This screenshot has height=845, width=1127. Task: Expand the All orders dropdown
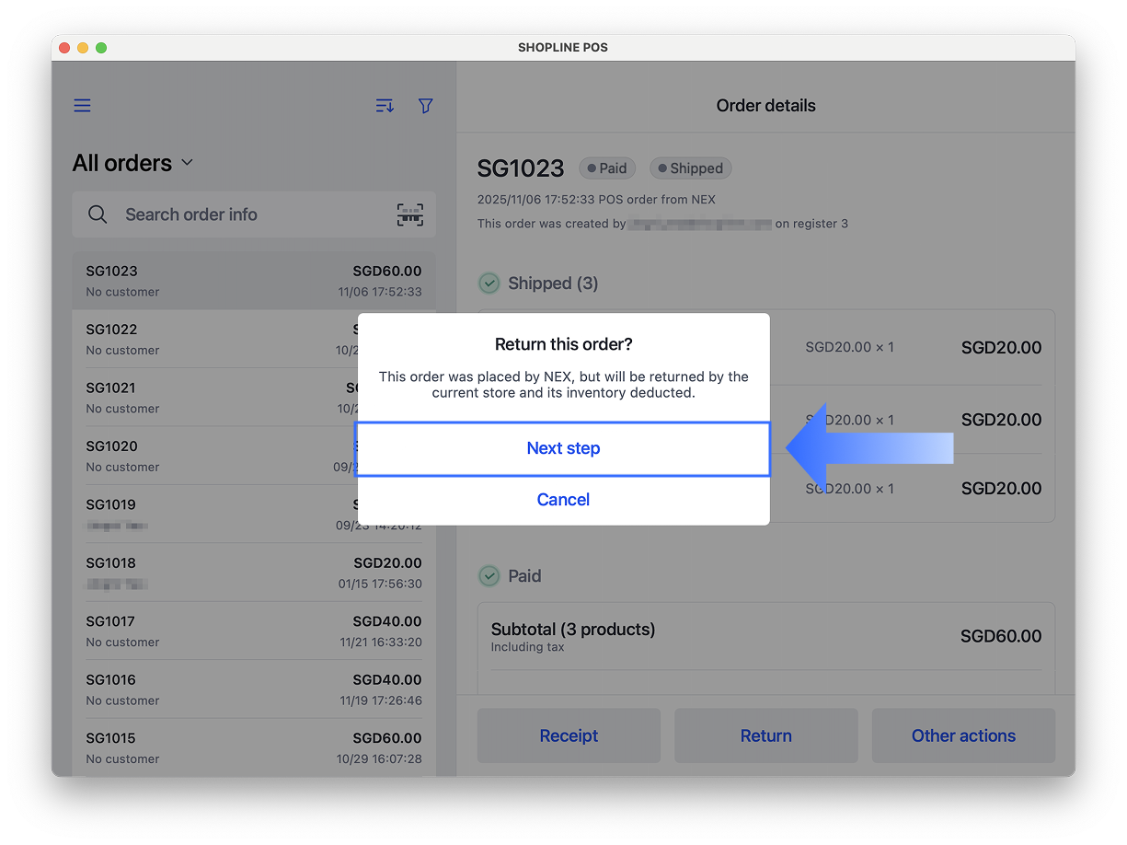[133, 163]
